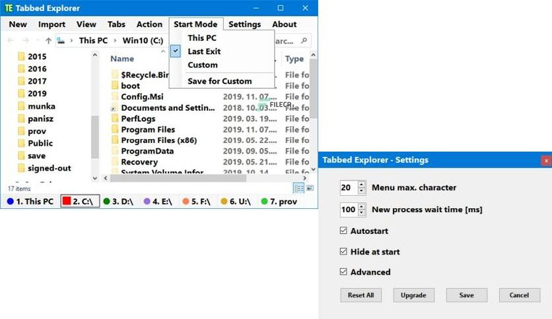The height and width of the screenshot is (319, 552).
Task: Select PerfLogs in file list
Action: click(x=139, y=119)
